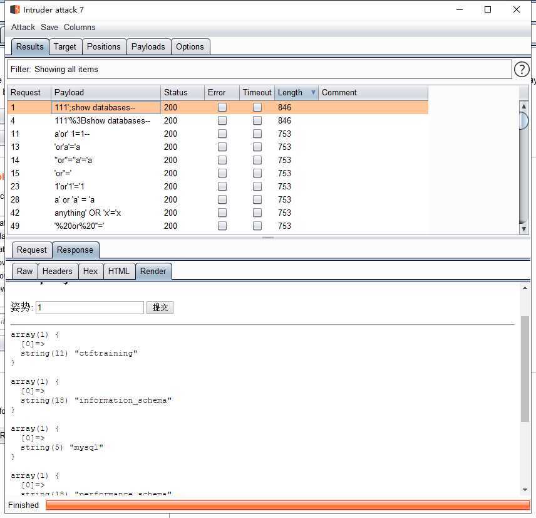
Task: Click results table scroll up arrow
Action: tap(523, 106)
